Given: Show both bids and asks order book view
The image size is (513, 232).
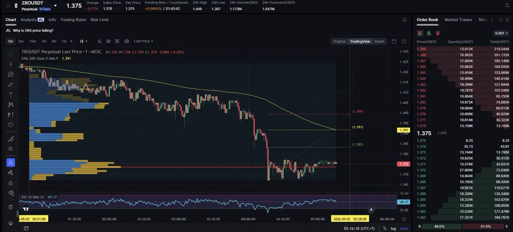Looking at the screenshot, I should pyautogui.click(x=420, y=33).
